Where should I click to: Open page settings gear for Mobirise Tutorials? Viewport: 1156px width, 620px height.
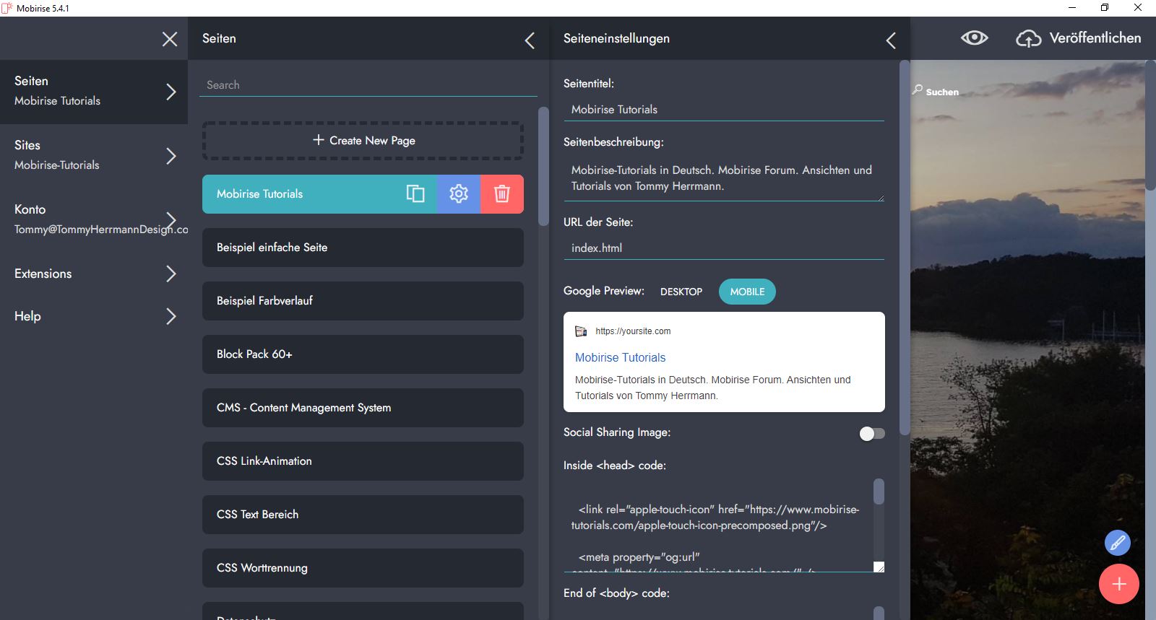point(459,194)
